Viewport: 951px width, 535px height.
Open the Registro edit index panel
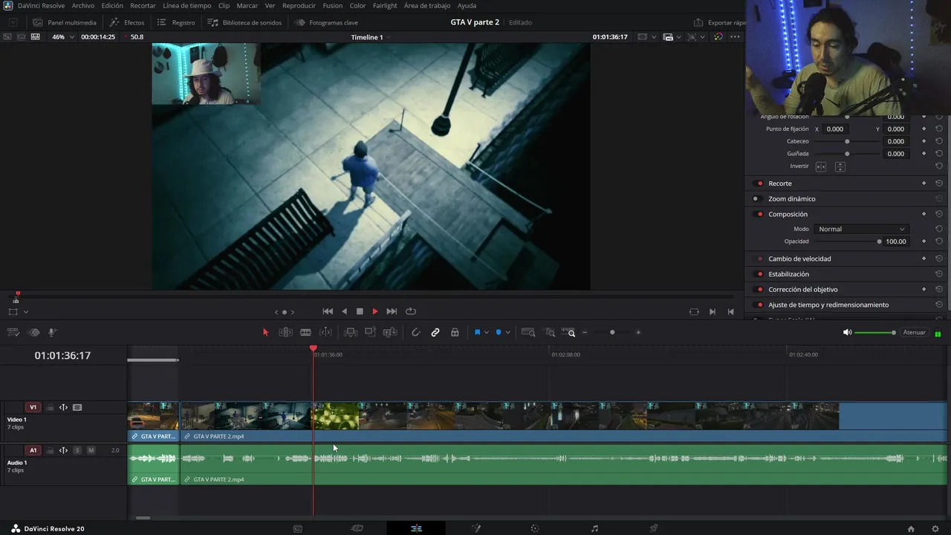(176, 22)
